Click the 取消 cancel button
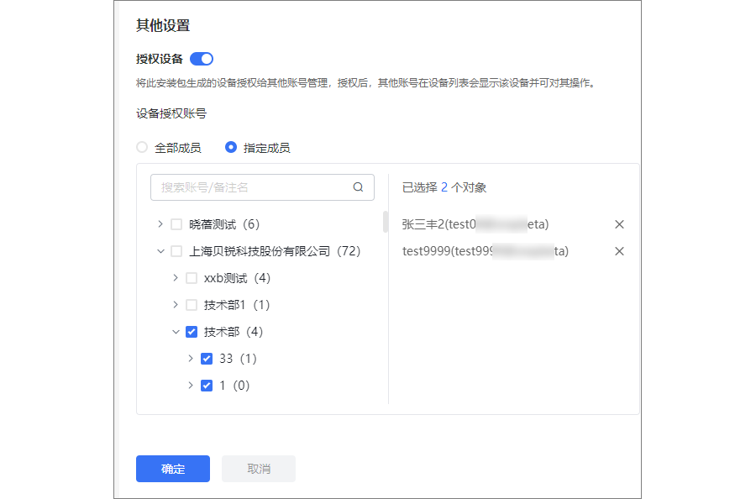756x499 pixels. click(x=259, y=469)
